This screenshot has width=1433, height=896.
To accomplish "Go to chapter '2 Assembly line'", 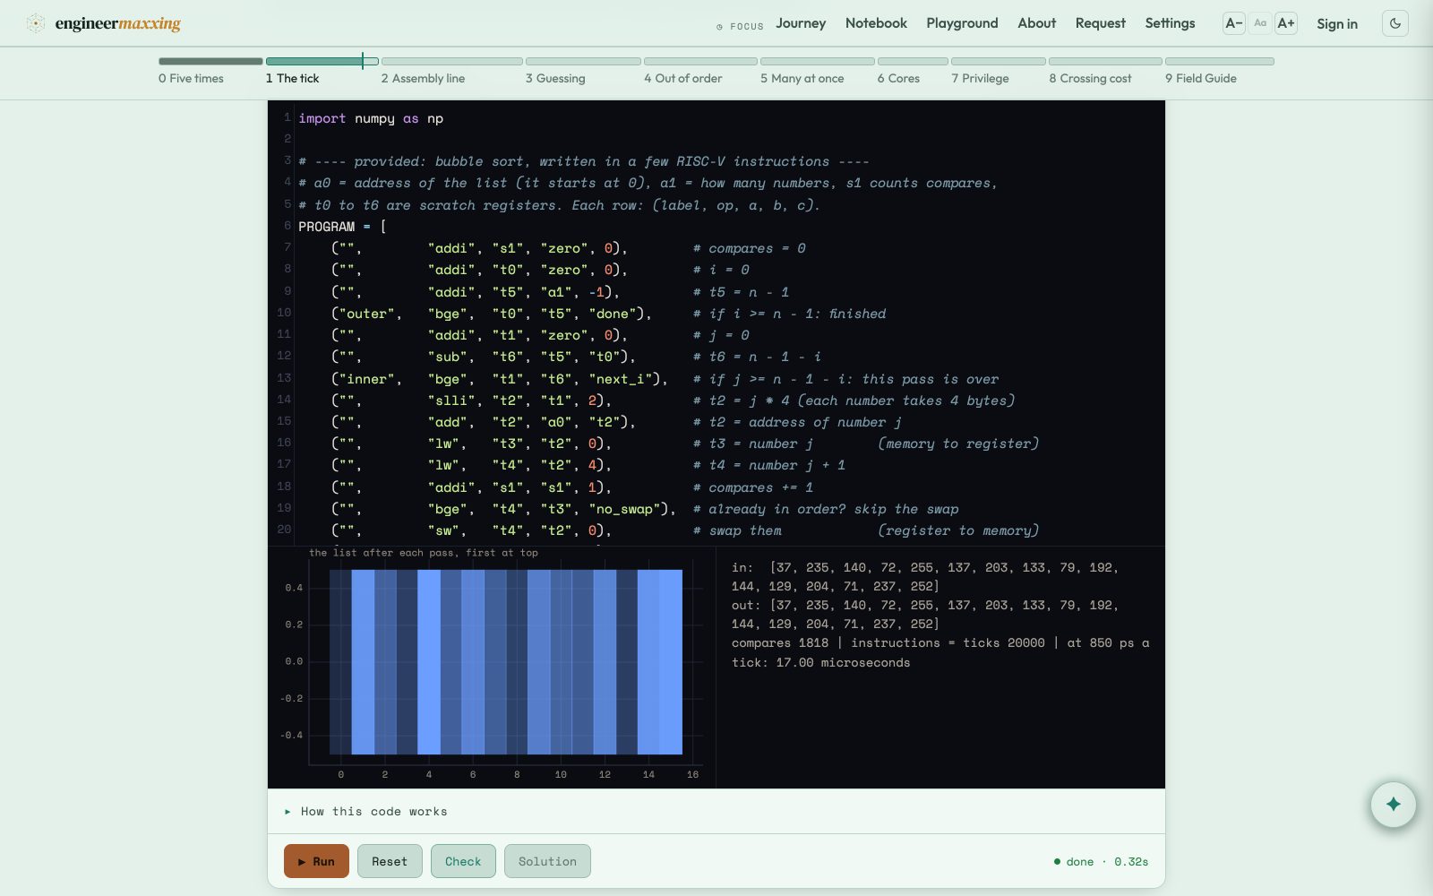I will click(x=423, y=79).
